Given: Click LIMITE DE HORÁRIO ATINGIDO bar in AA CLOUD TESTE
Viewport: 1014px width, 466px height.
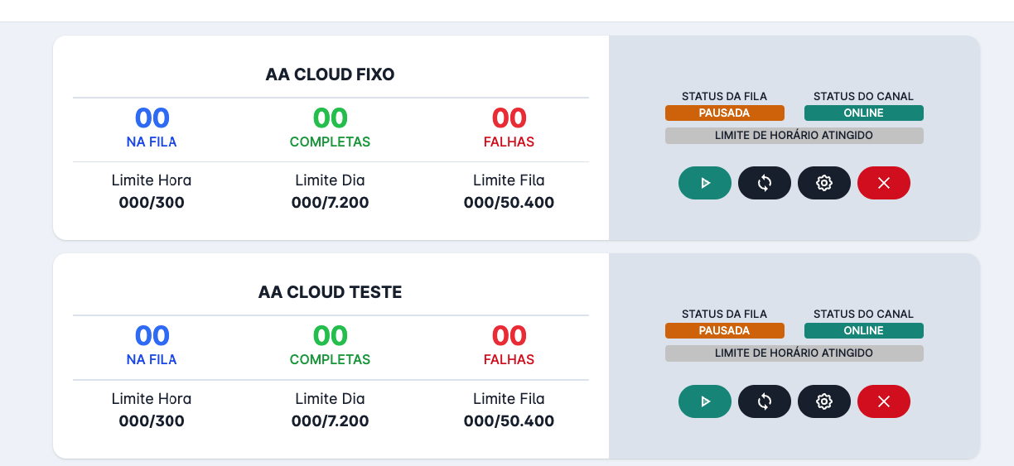Looking at the screenshot, I should (x=794, y=353).
